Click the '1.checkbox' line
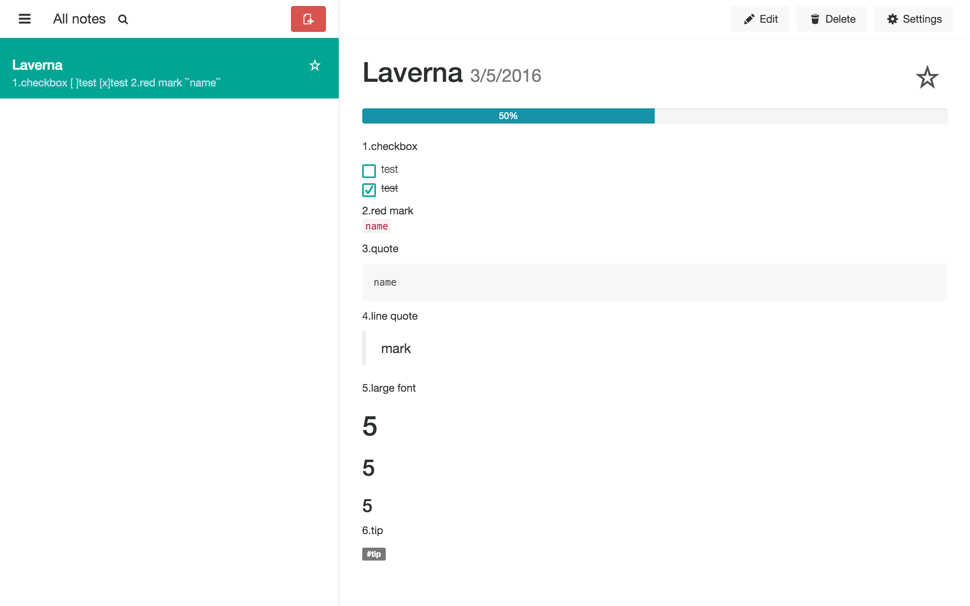This screenshot has height=606, width=970. point(390,146)
